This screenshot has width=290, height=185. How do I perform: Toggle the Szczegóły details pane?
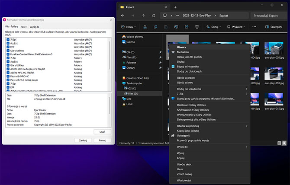pos(274,27)
